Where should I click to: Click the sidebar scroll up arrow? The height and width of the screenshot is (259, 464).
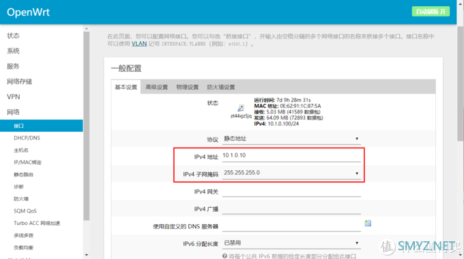pyautogui.click(x=87, y=29)
